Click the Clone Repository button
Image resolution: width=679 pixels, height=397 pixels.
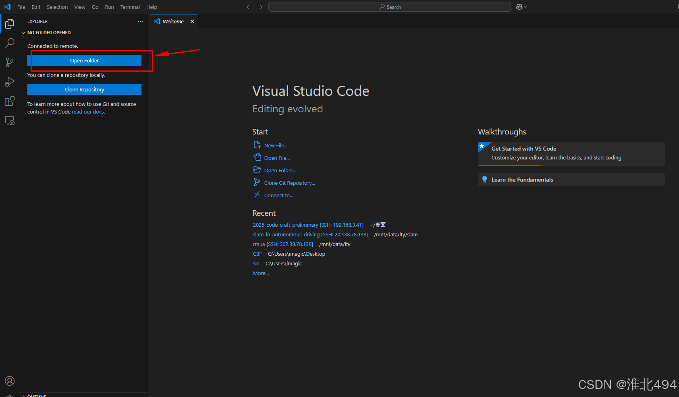coord(84,89)
